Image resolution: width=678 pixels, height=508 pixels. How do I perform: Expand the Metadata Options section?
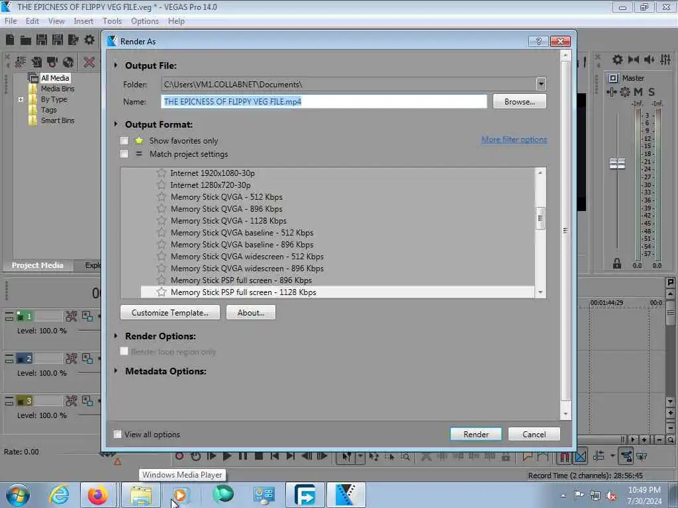point(115,370)
